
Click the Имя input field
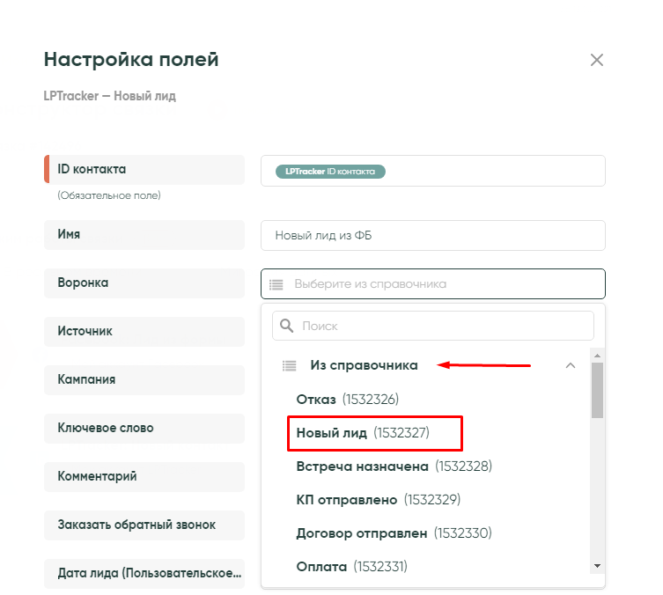(x=433, y=236)
